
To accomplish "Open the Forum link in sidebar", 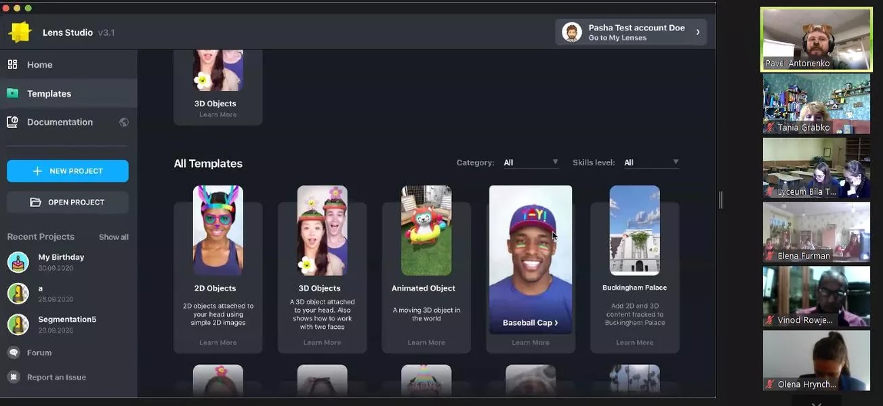I will [x=39, y=353].
